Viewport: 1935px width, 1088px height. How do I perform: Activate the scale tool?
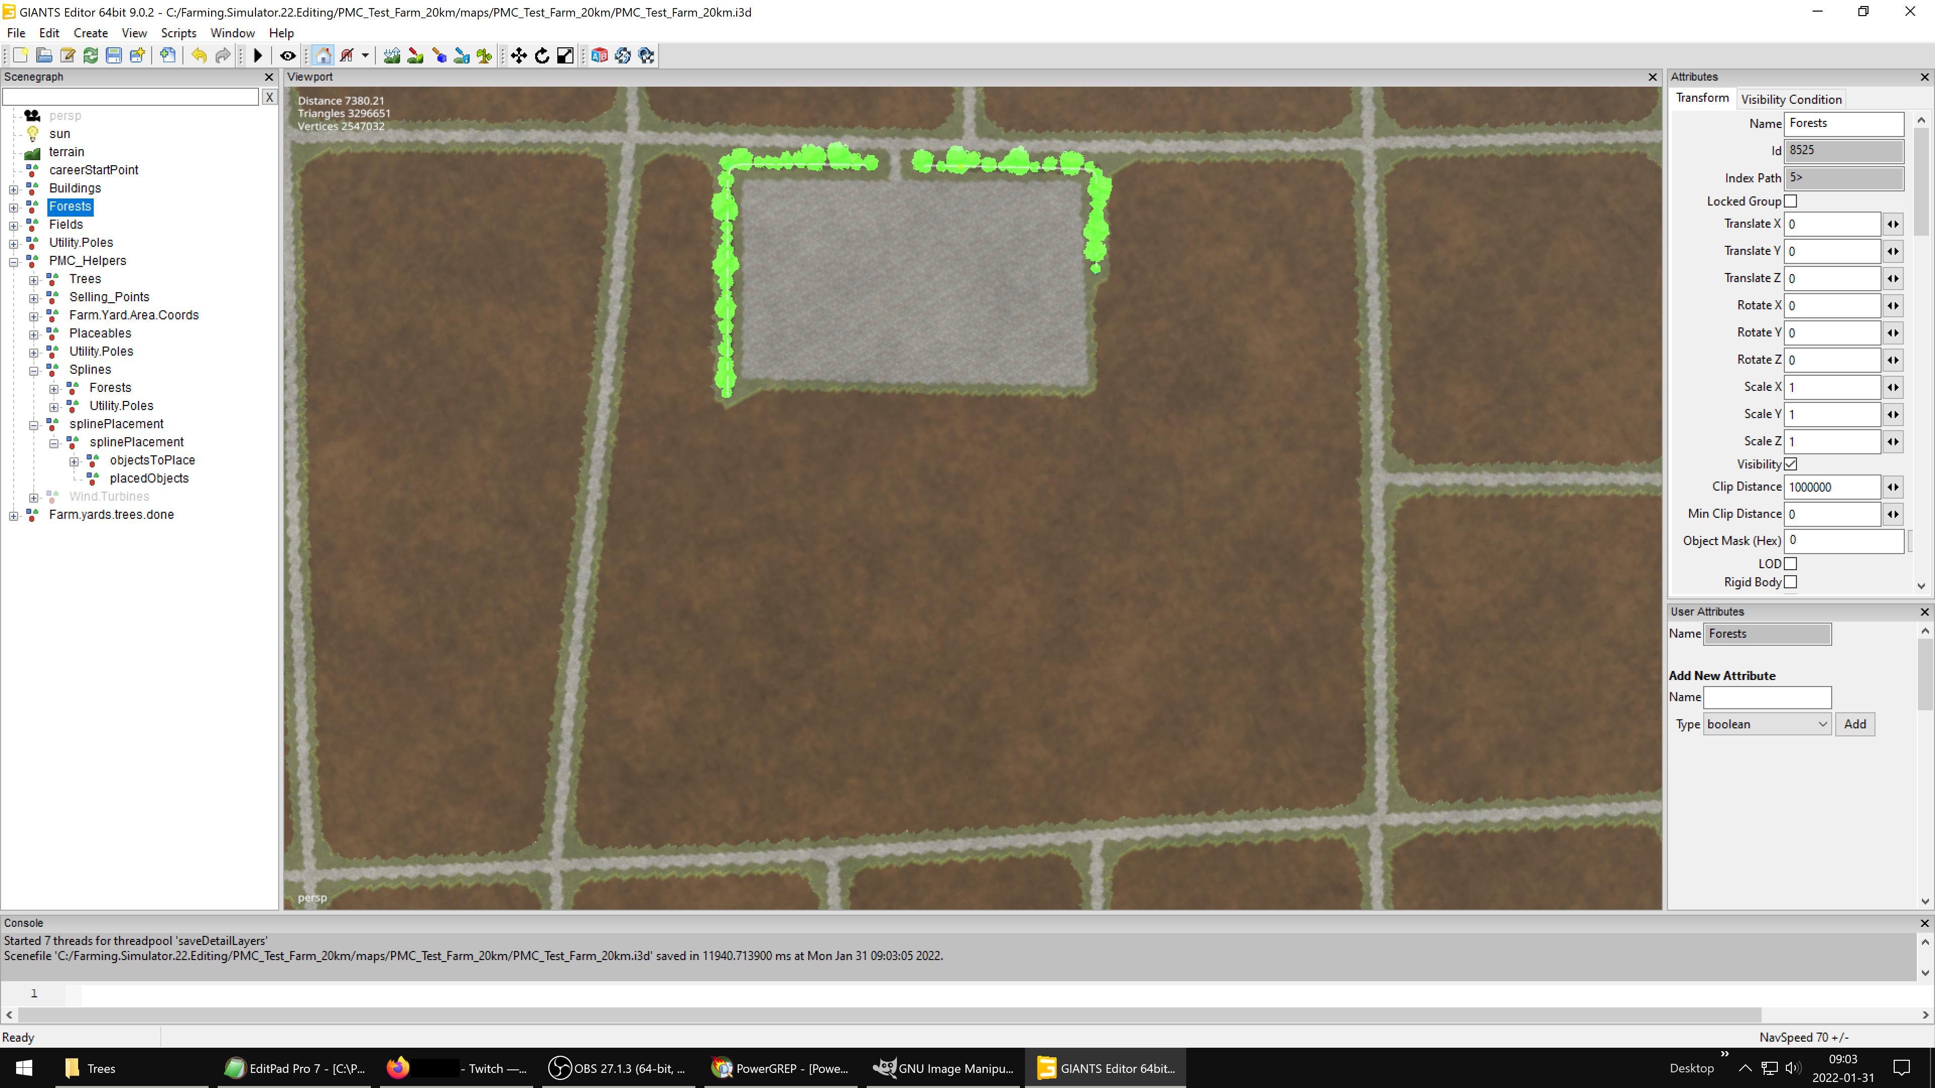point(565,55)
